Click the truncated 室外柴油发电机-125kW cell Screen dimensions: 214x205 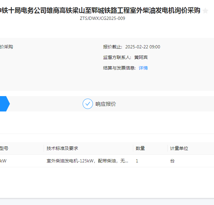87,161
